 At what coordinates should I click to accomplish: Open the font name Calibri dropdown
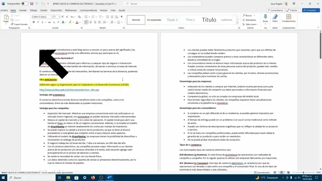pyautogui.click(x=51, y=17)
